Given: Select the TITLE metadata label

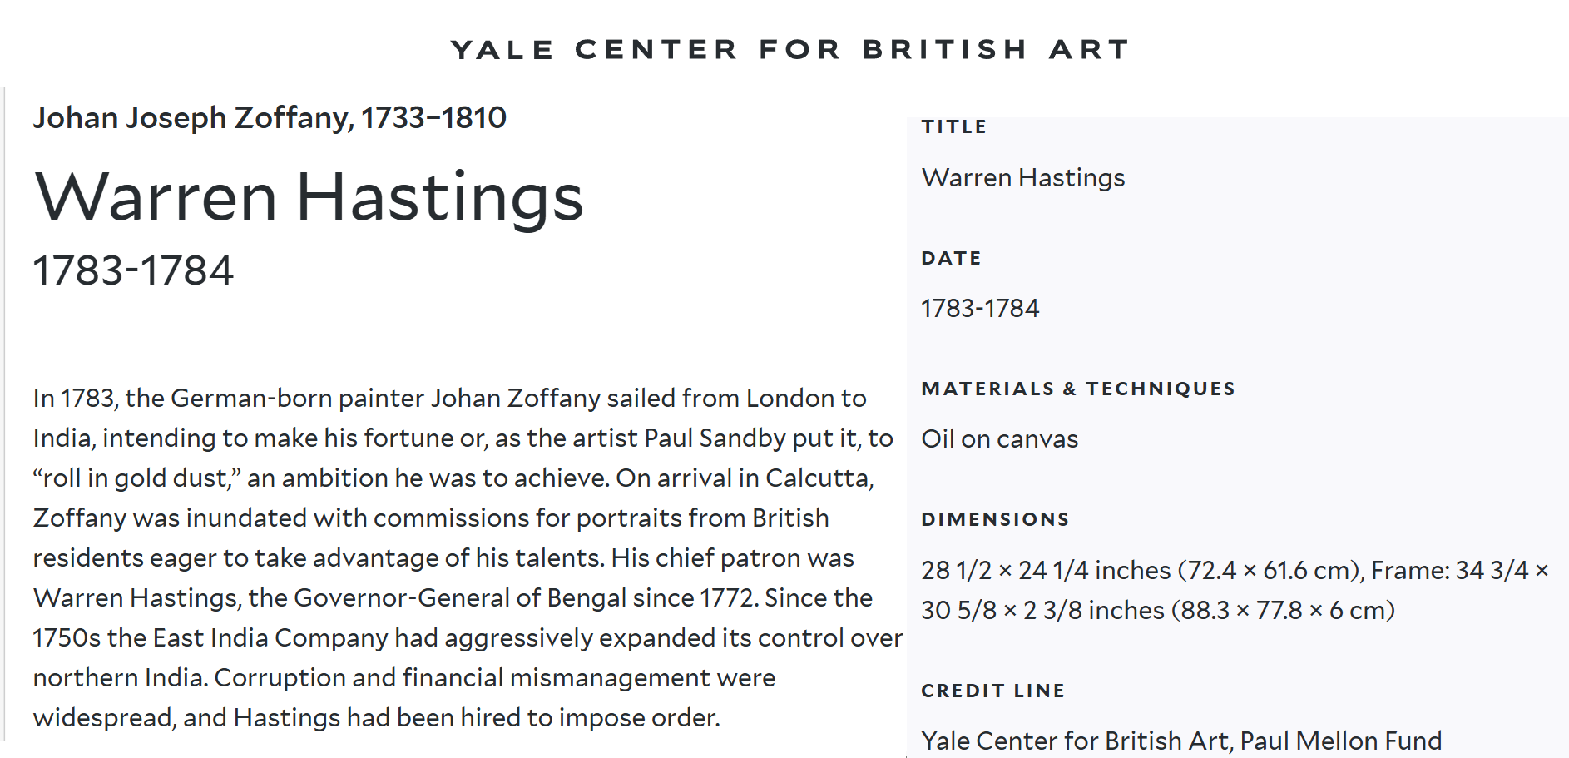Looking at the screenshot, I should 954,126.
